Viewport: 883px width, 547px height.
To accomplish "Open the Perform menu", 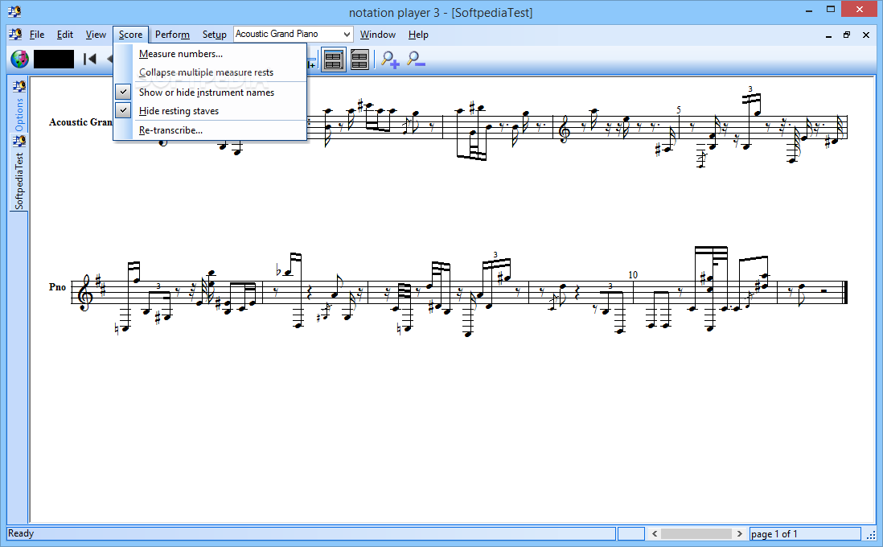I will pyautogui.click(x=172, y=35).
